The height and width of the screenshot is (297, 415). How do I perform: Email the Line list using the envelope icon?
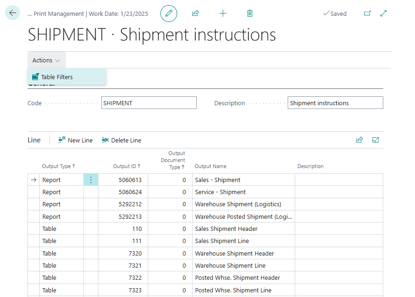pyautogui.click(x=375, y=140)
